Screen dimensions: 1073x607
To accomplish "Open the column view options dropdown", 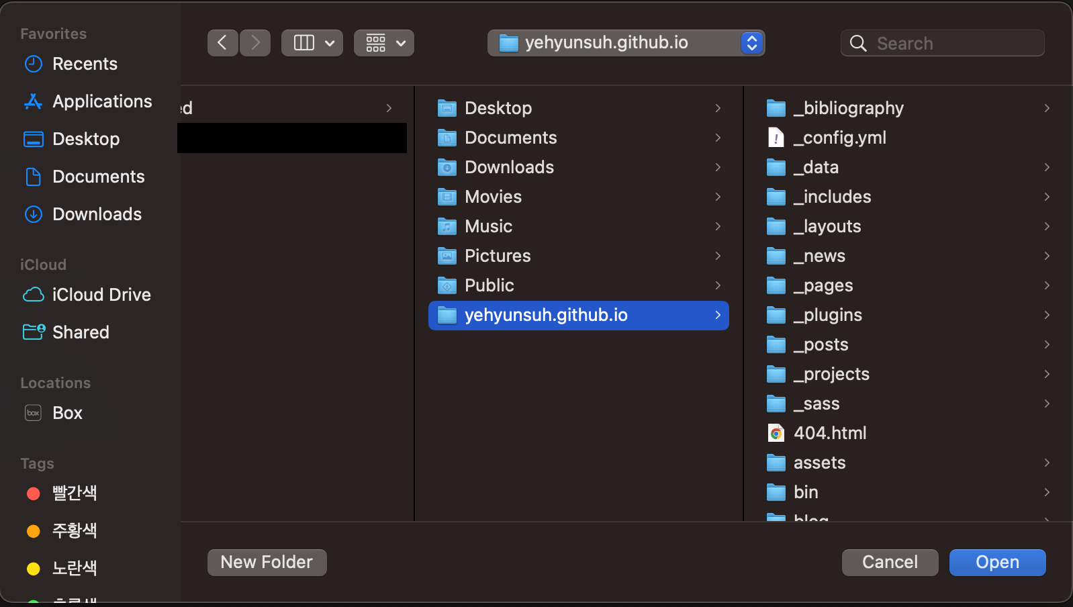I will point(312,43).
